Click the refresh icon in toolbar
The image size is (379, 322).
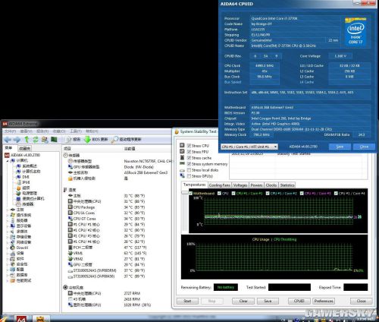click(x=36, y=140)
